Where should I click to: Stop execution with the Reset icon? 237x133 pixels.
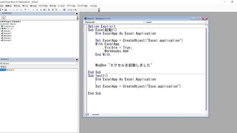41,10
